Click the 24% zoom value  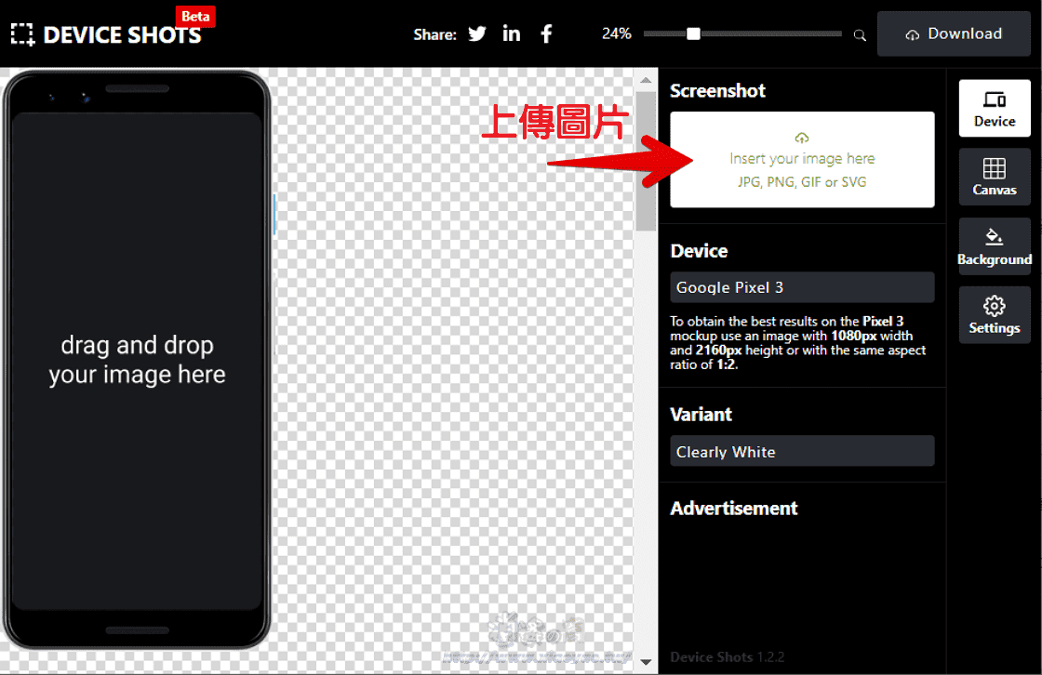coord(616,33)
